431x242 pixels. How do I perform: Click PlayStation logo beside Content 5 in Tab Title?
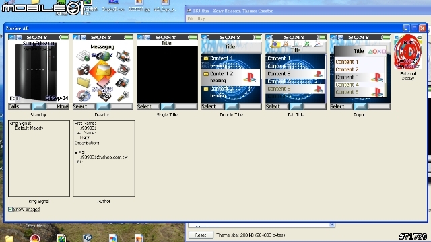tap(319, 89)
